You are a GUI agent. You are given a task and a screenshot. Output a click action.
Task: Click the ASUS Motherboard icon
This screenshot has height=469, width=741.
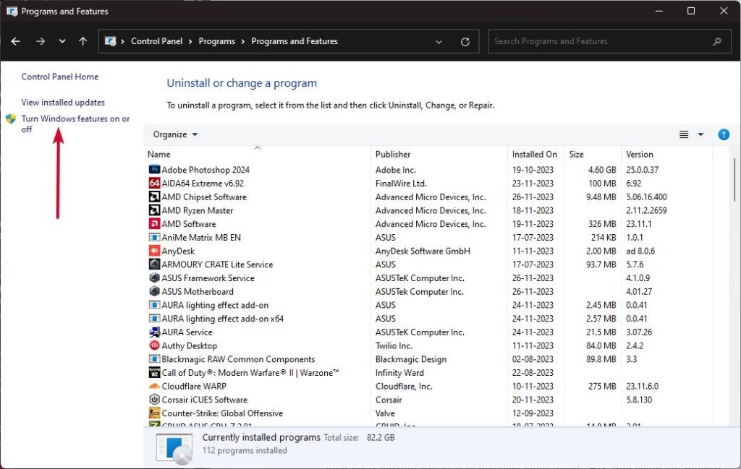[x=154, y=291]
